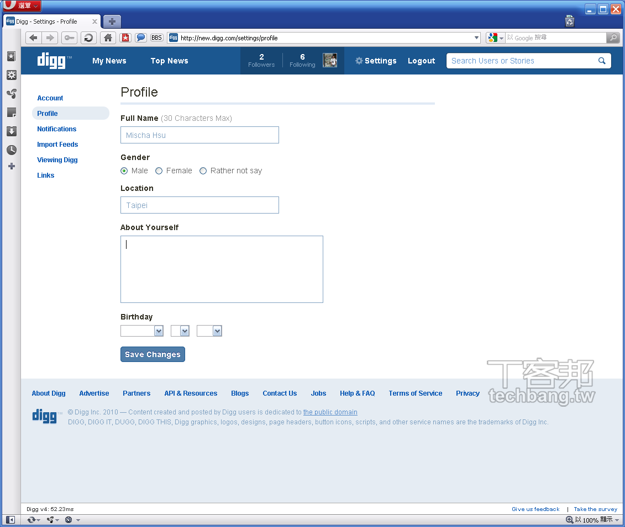The width and height of the screenshot is (625, 527).
Task: Open the Terms of Service footer link
Action: [415, 393]
